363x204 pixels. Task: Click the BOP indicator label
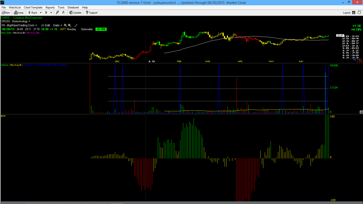(3, 116)
